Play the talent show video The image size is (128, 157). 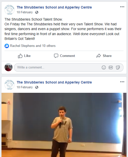point(64,125)
